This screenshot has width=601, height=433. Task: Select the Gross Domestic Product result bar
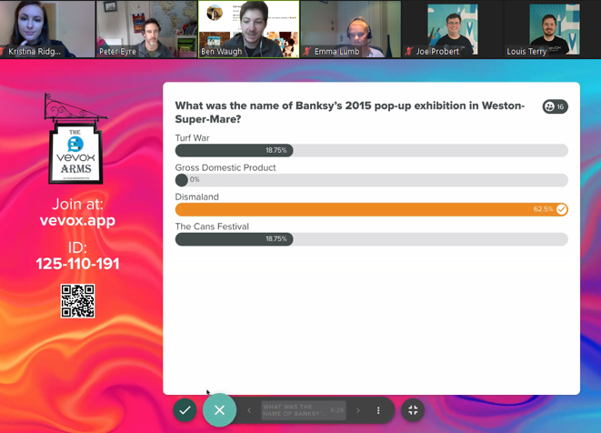tap(371, 180)
